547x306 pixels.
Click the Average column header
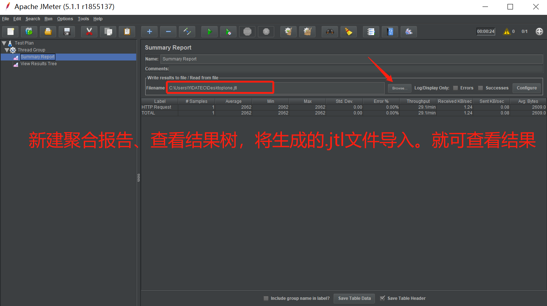tap(234, 101)
